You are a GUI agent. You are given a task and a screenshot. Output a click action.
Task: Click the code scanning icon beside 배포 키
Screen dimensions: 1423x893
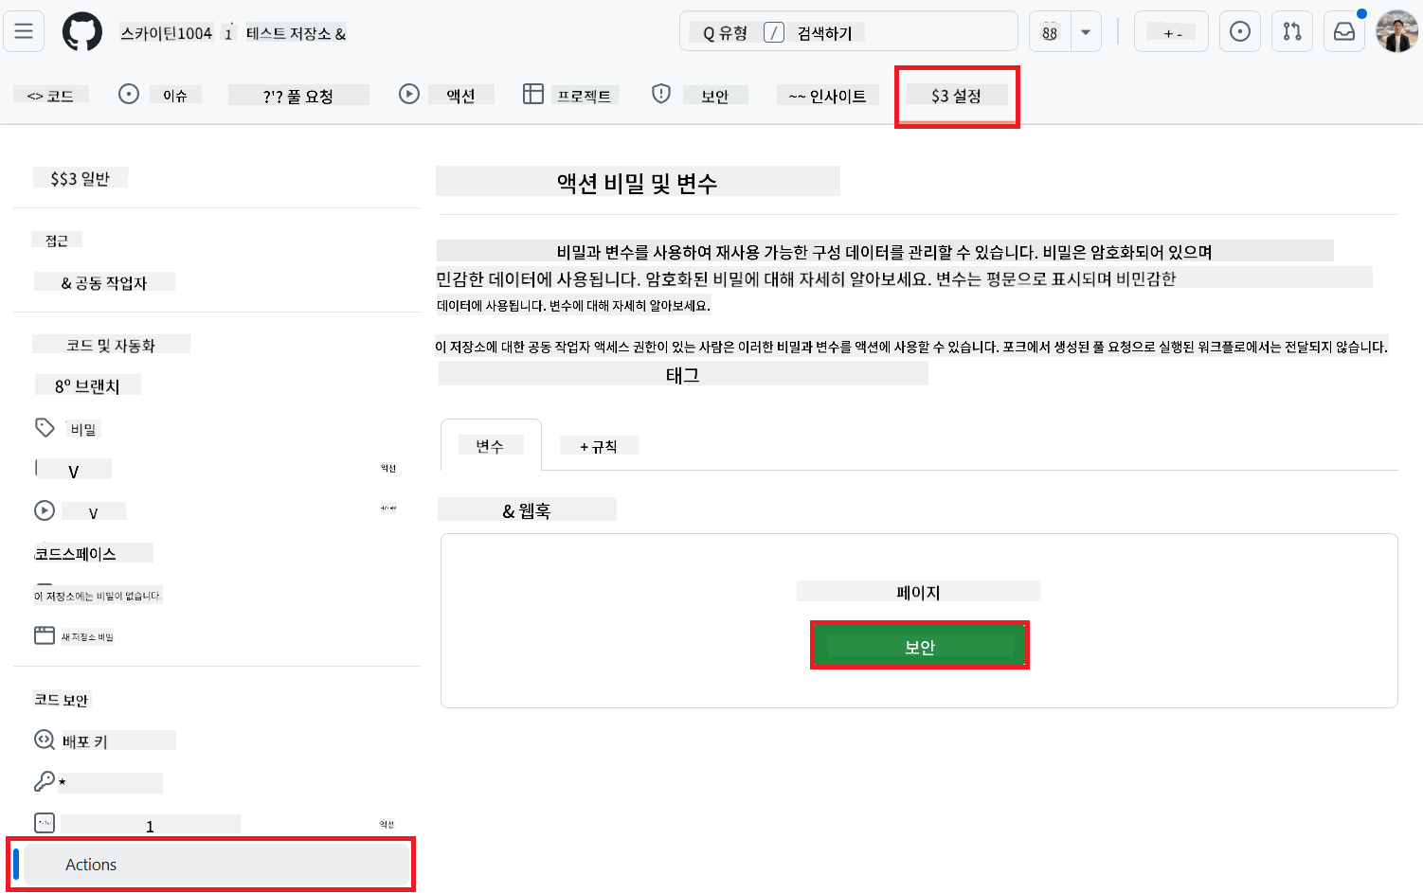coord(45,740)
